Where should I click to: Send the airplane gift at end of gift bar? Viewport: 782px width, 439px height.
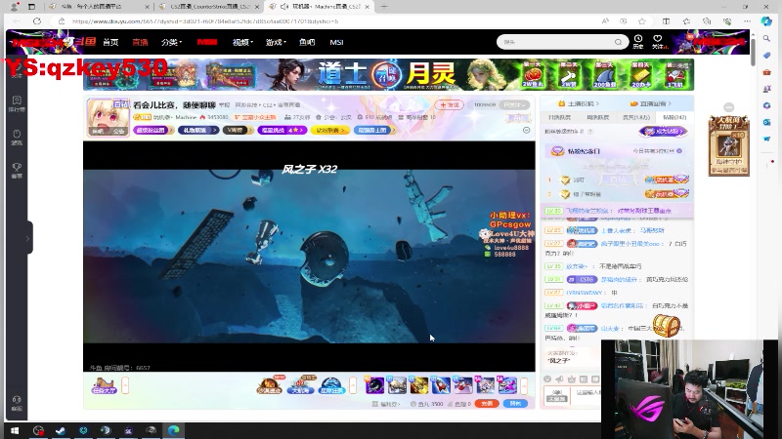(x=507, y=385)
